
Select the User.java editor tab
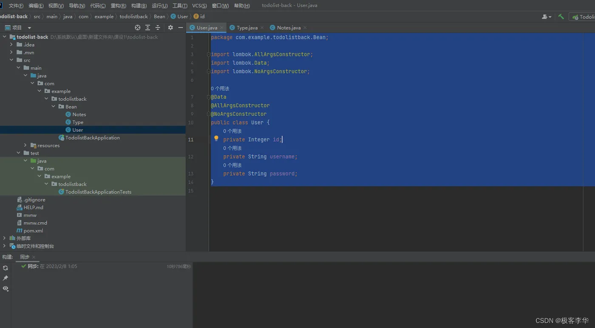tap(207, 28)
